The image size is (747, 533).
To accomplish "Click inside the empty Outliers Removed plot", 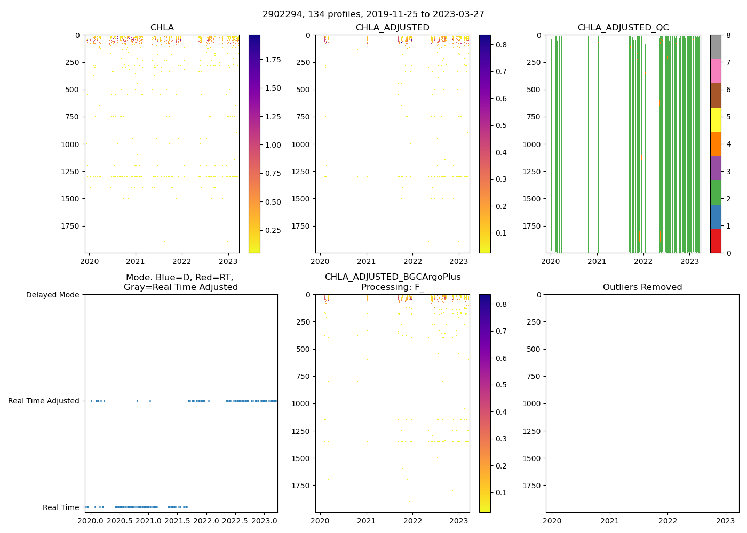I will 642,403.
